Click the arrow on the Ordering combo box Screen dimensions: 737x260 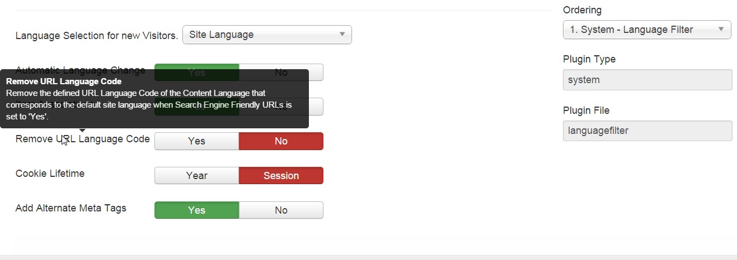pos(721,30)
